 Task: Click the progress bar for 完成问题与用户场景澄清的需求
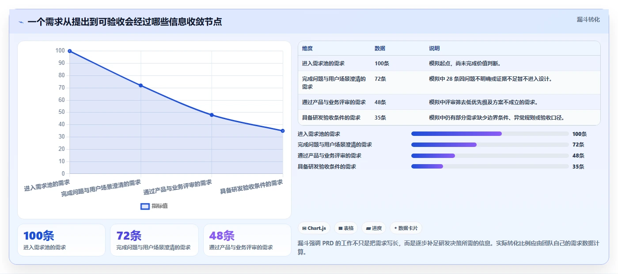[490, 145]
